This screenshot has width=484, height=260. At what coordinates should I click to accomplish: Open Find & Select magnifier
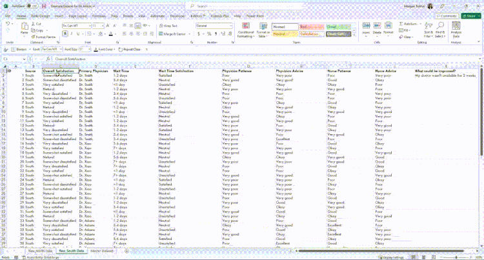tap(440, 30)
